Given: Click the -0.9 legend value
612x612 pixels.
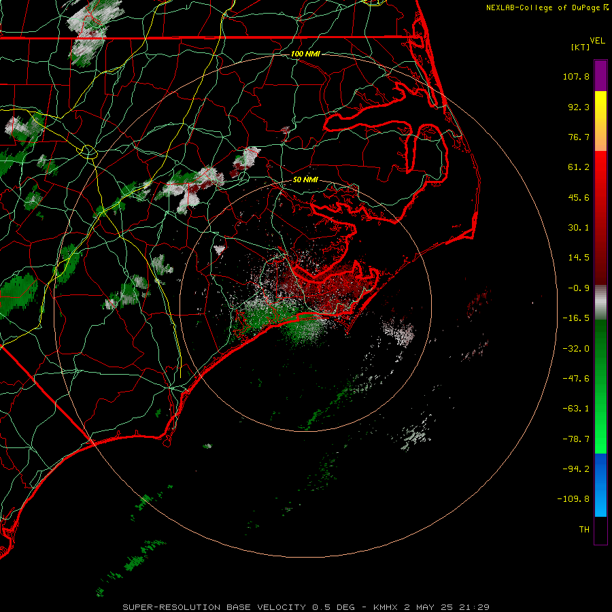Looking at the screenshot, I should coord(579,288).
